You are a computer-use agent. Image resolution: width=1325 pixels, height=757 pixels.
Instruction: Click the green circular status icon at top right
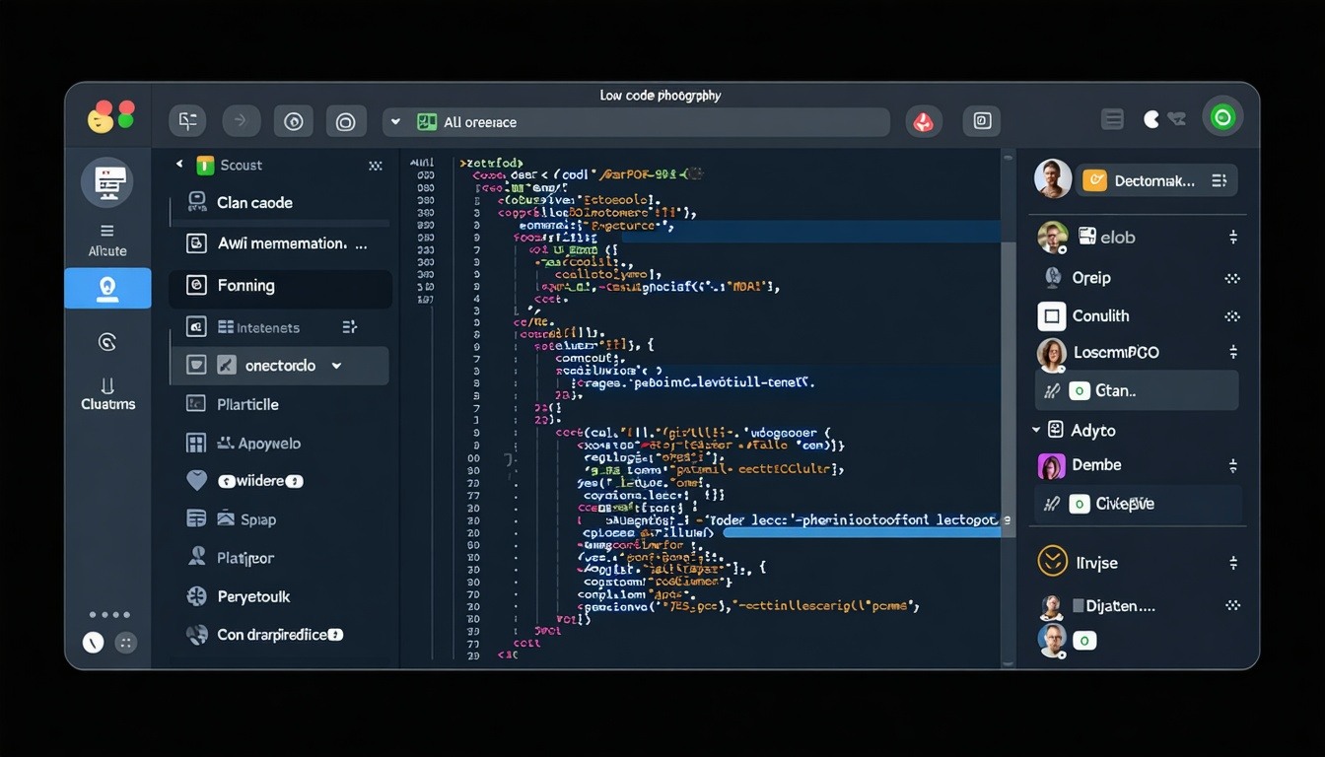click(1222, 115)
